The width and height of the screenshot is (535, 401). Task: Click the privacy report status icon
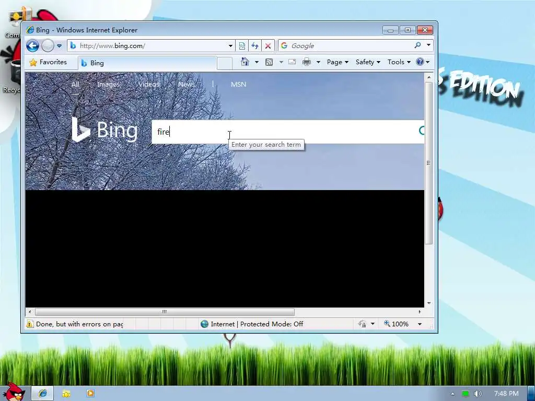[x=363, y=324]
